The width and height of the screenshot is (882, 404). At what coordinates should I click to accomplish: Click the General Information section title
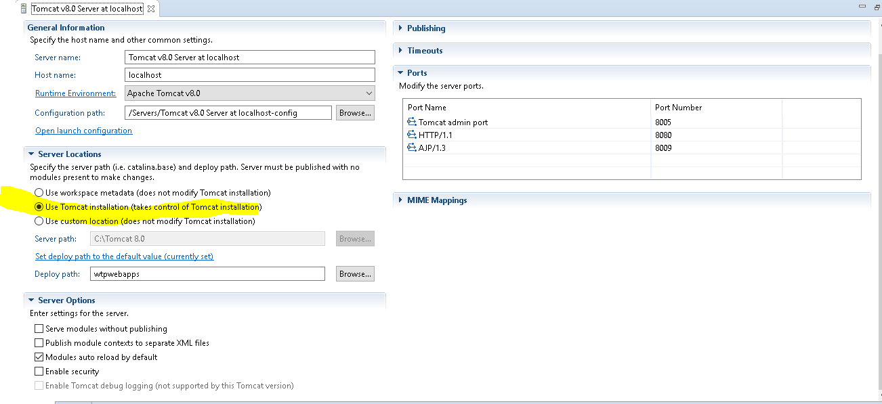pyautogui.click(x=66, y=28)
